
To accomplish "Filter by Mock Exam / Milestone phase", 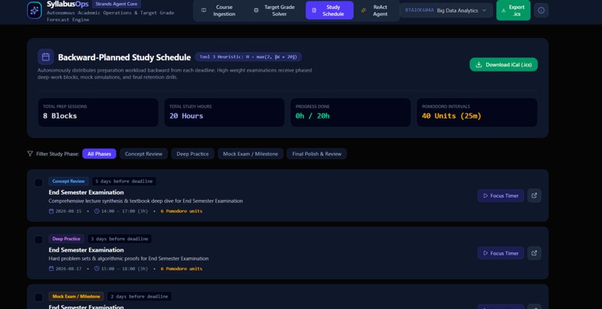I will [x=250, y=154].
